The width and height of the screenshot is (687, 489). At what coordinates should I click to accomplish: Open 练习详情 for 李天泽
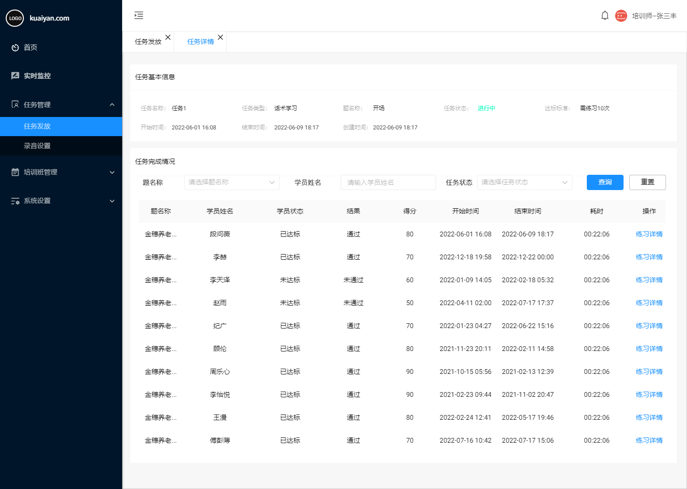(649, 280)
